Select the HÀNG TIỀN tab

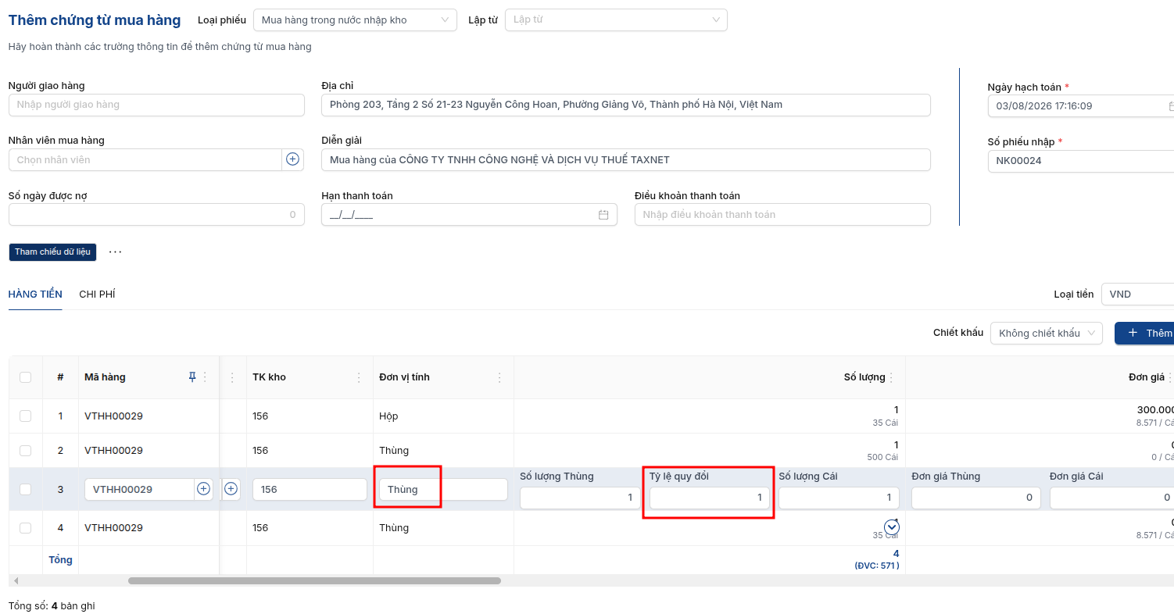pyautogui.click(x=35, y=295)
